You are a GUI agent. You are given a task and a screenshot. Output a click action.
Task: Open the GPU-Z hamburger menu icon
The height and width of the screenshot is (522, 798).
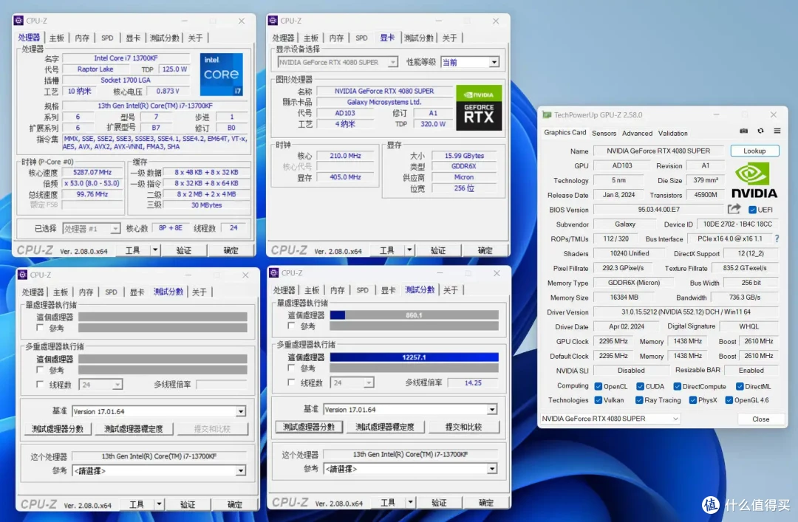(777, 131)
